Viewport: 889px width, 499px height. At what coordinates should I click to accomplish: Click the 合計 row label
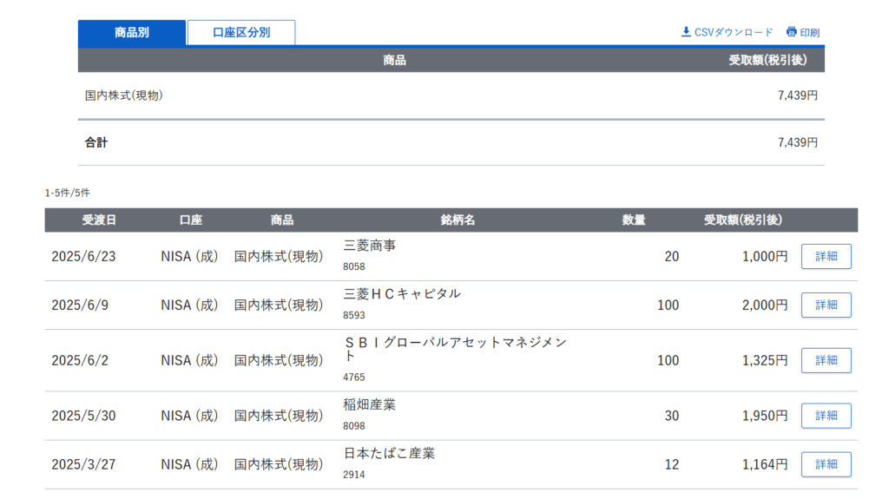pos(95,142)
